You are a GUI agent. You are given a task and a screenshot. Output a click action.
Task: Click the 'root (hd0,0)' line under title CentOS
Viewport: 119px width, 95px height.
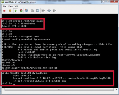tap(22, 76)
